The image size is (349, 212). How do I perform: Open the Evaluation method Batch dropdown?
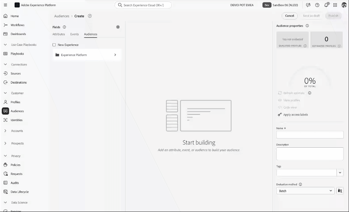(x=305, y=191)
